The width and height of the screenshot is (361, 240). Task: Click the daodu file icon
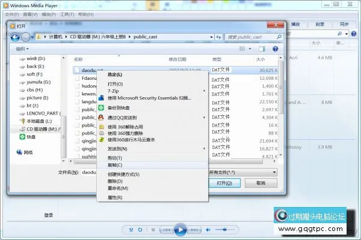click(x=78, y=70)
